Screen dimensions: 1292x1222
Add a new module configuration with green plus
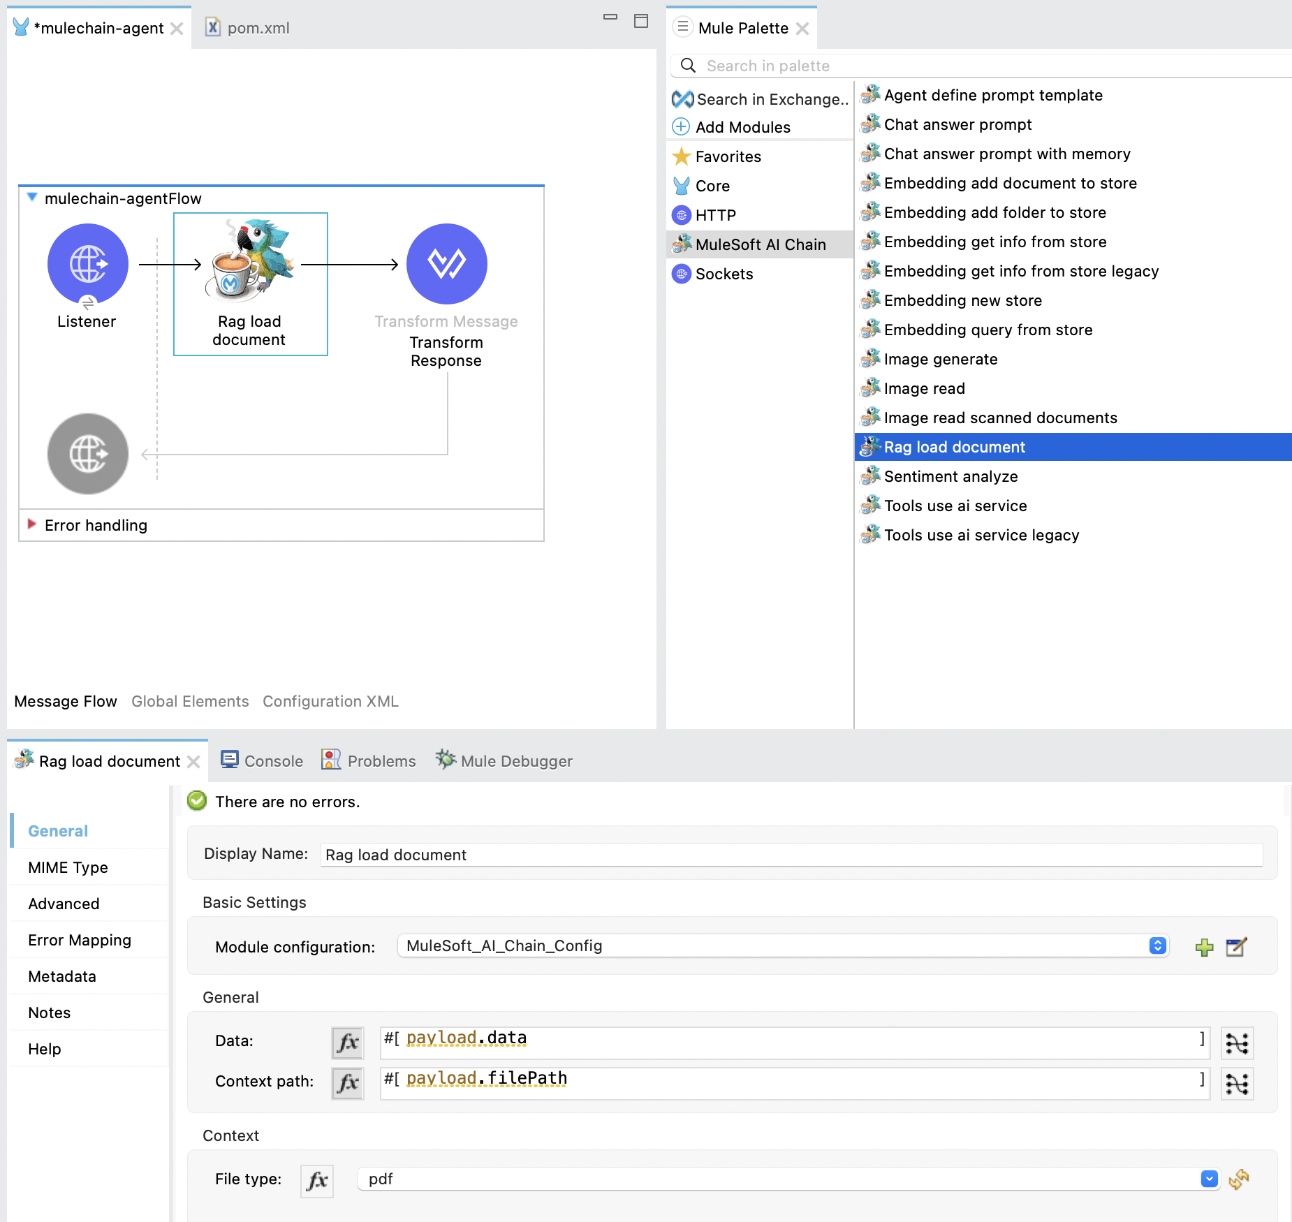1204,947
